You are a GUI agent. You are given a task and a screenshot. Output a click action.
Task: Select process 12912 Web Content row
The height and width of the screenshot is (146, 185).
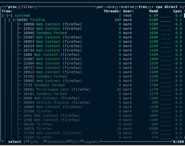tap(92, 29)
